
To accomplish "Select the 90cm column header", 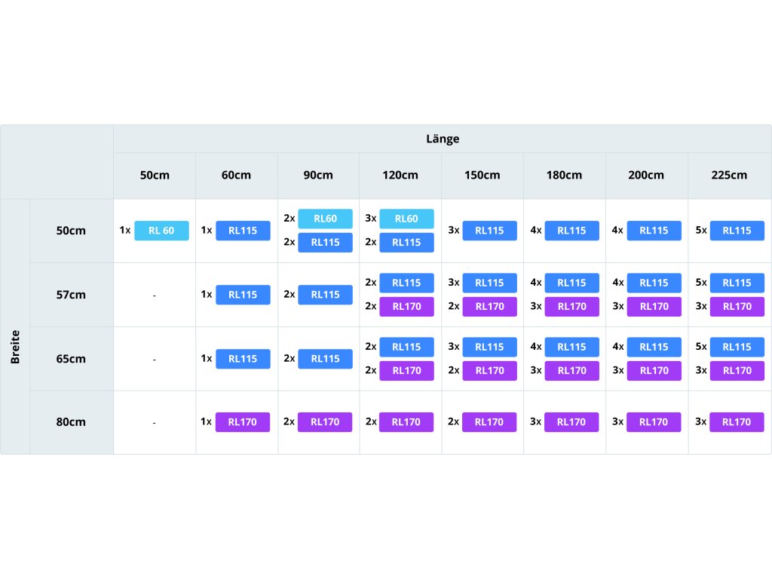I will pos(318,175).
